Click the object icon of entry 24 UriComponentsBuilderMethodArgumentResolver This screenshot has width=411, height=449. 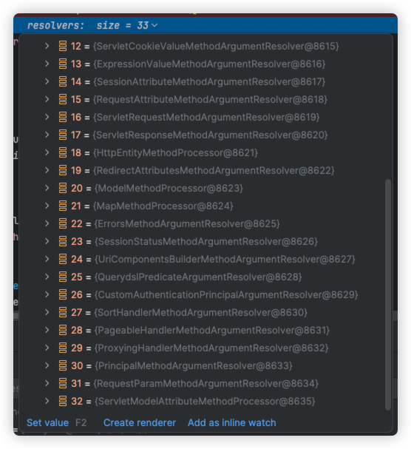pos(63,259)
